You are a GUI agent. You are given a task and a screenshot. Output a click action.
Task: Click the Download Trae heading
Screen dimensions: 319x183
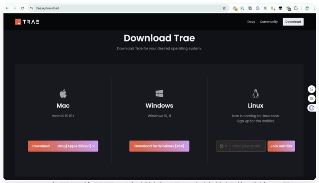pos(159,38)
